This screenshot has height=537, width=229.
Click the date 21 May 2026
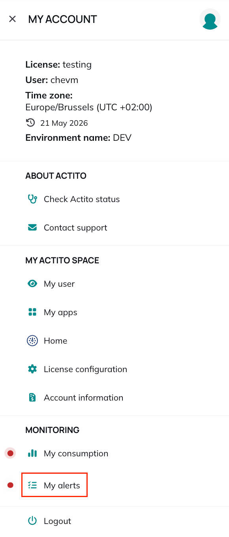[64, 123]
